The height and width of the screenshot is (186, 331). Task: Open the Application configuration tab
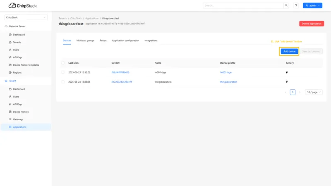[x=125, y=41]
